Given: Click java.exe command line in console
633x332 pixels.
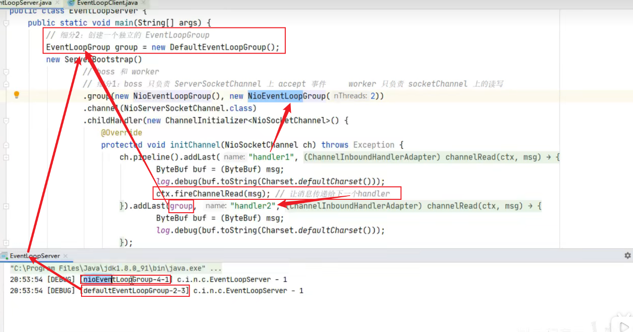Looking at the screenshot, I should tap(116, 268).
